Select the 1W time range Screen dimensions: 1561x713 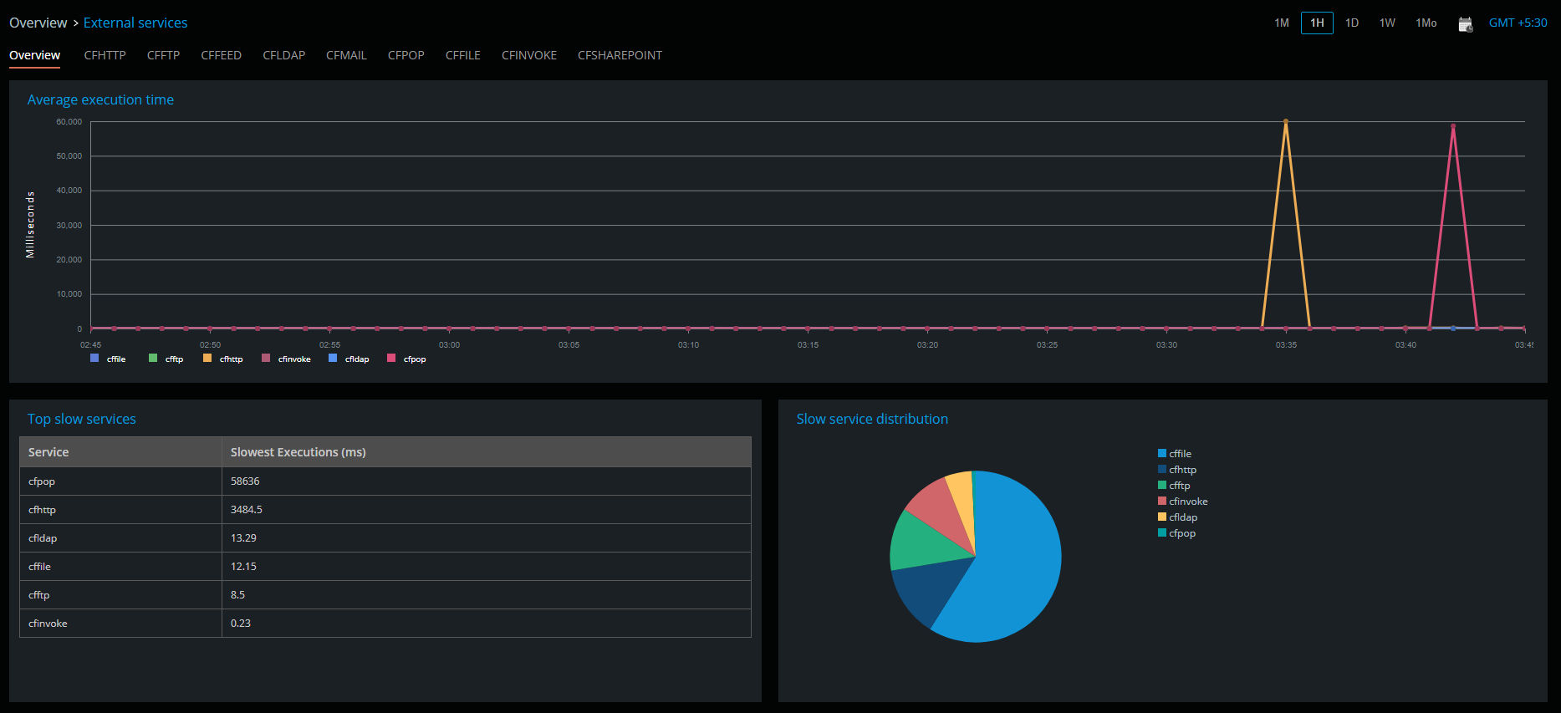coord(1387,23)
